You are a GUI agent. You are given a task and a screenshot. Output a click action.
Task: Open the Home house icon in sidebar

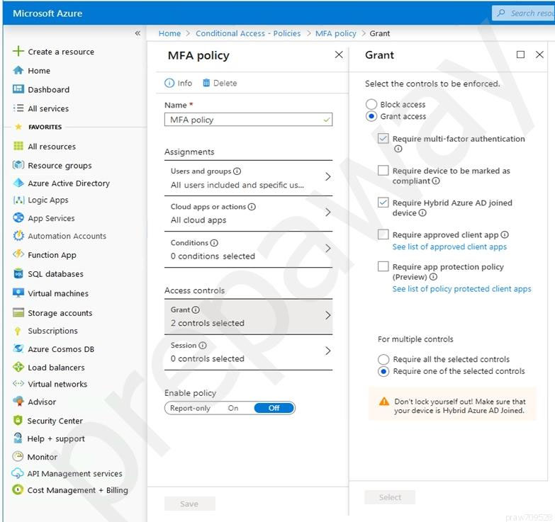click(x=18, y=70)
